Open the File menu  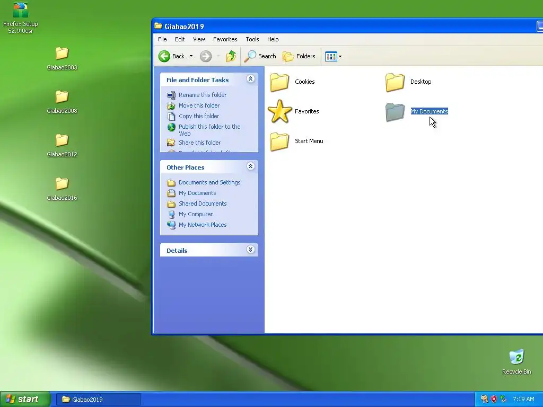(x=162, y=39)
